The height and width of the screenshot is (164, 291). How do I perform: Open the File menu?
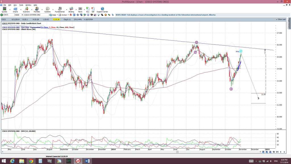tap(5, 5)
